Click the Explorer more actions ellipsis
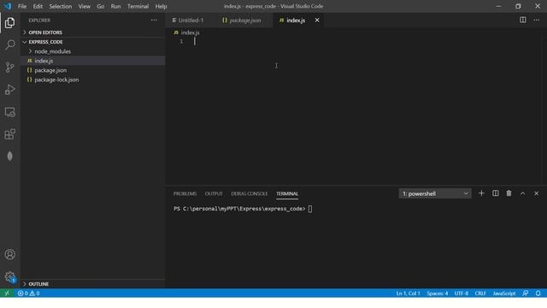The width and height of the screenshot is (547, 308). 154,21
